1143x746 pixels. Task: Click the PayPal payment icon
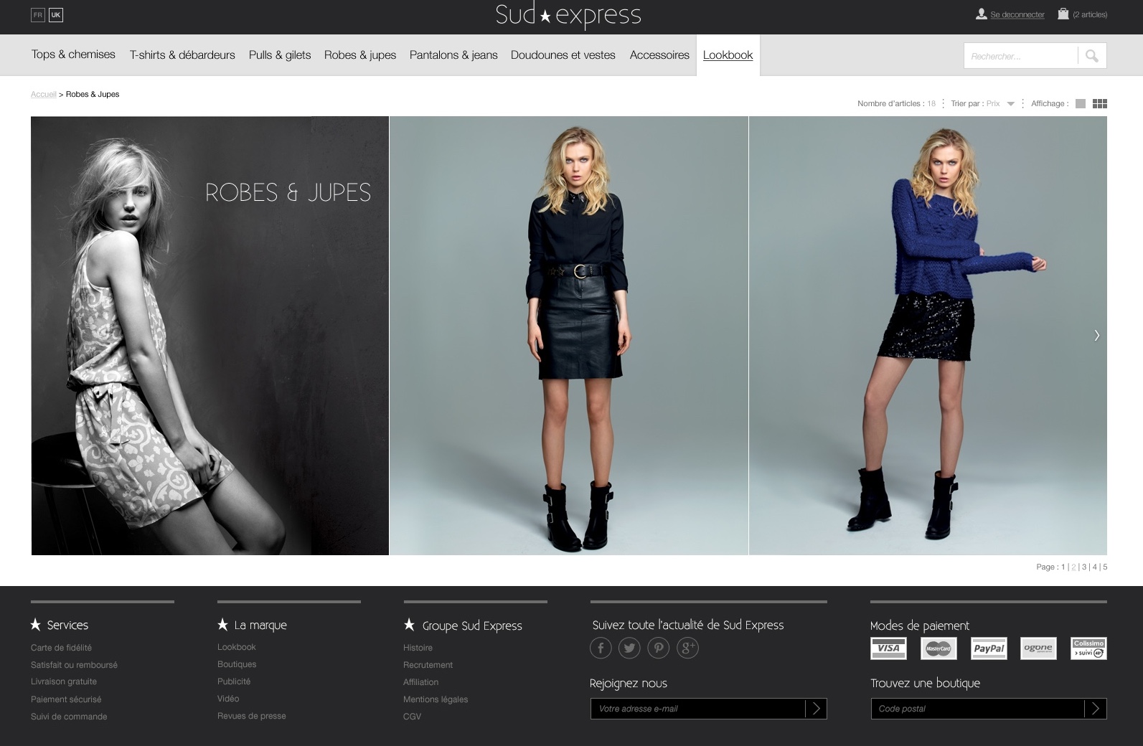tap(988, 648)
